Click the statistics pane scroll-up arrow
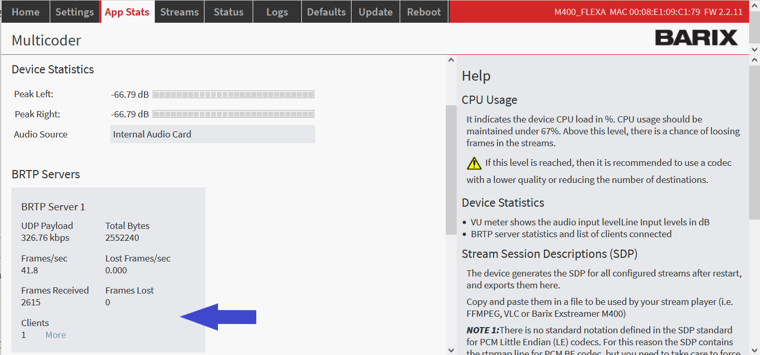Screen dimensions: 760x355 pos(450,60)
